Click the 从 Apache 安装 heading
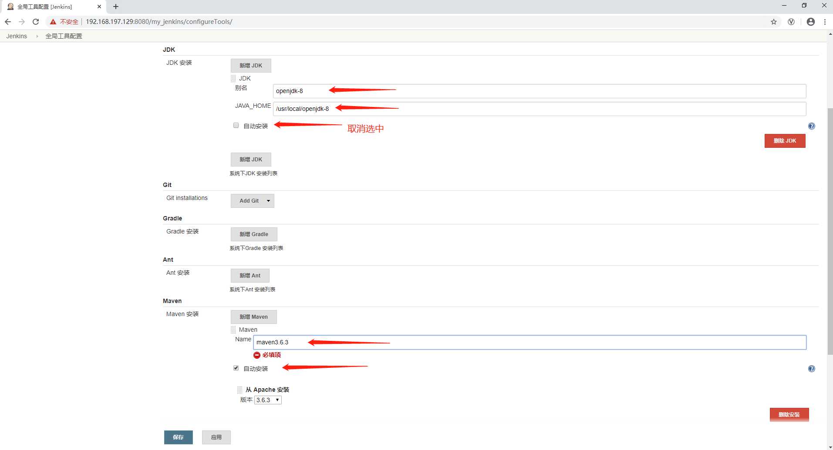The image size is (833, 450). point(267,390)
